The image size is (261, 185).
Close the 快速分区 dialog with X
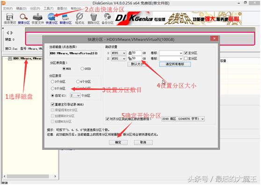coord(214,39)
